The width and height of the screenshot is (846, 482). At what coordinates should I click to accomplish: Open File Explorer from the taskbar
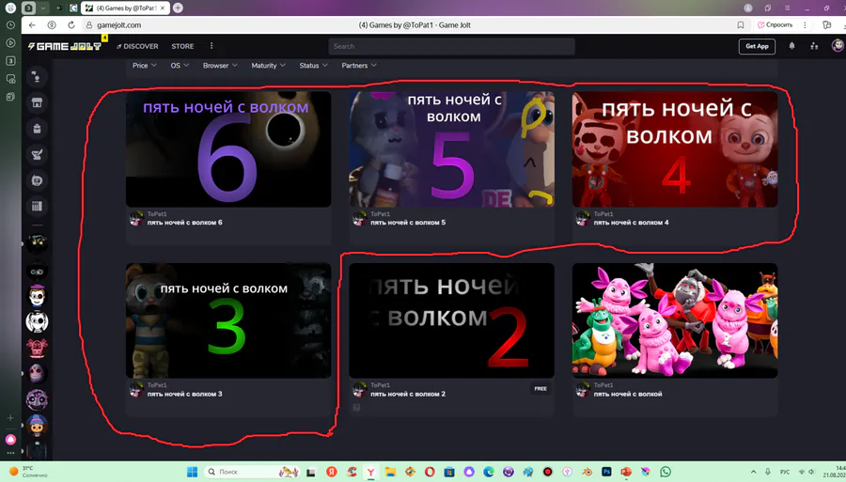point(390,472)
